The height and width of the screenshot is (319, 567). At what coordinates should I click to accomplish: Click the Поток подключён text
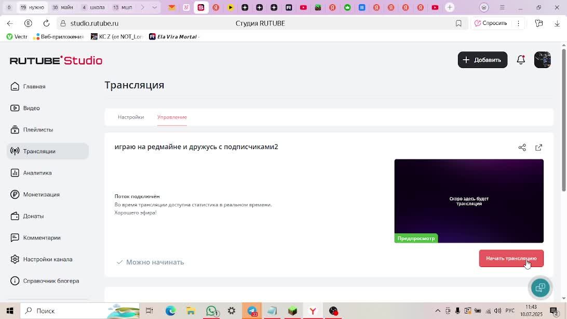click(137, 196)
